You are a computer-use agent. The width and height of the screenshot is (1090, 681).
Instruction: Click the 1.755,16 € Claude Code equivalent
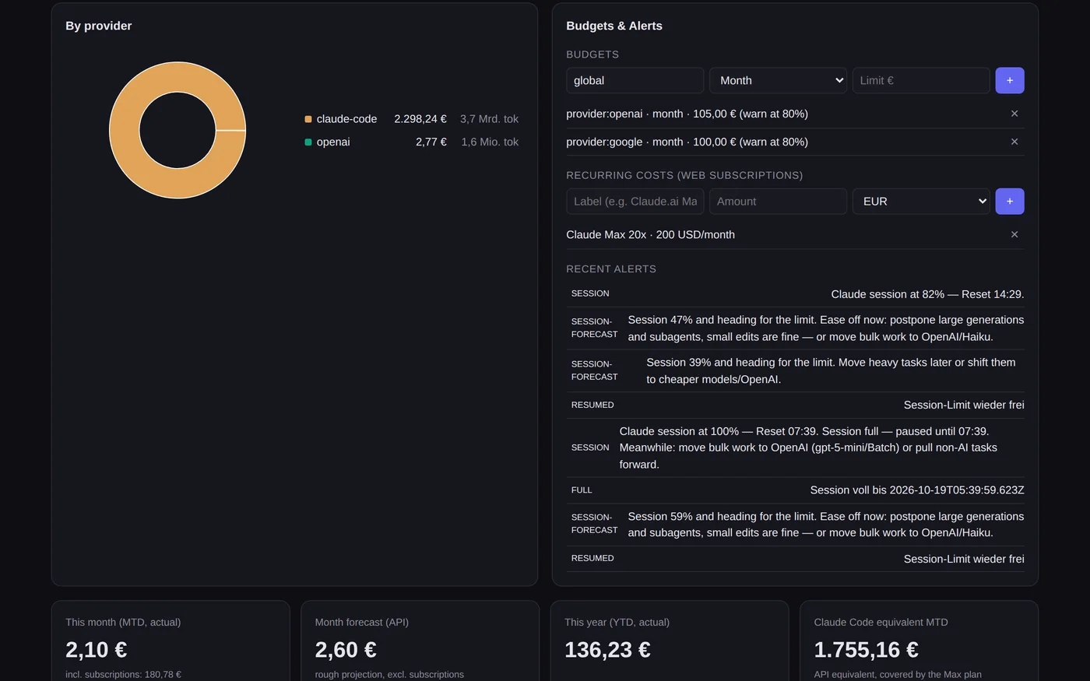click(866, 649)
